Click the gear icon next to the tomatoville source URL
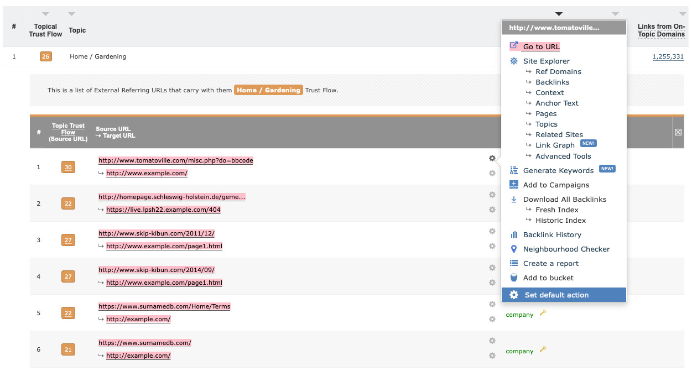The image size is (692, 371). coord(492,158)
